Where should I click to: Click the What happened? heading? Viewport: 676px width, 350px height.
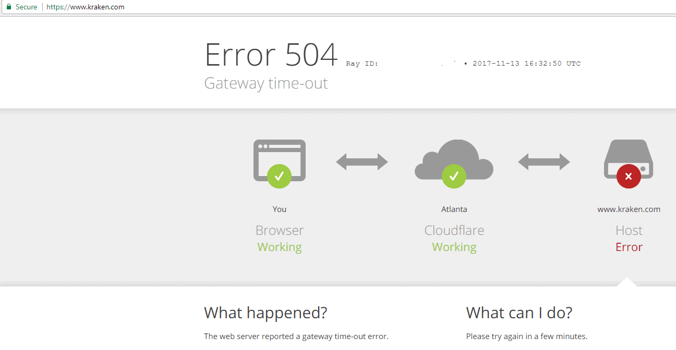coord(265,312)
